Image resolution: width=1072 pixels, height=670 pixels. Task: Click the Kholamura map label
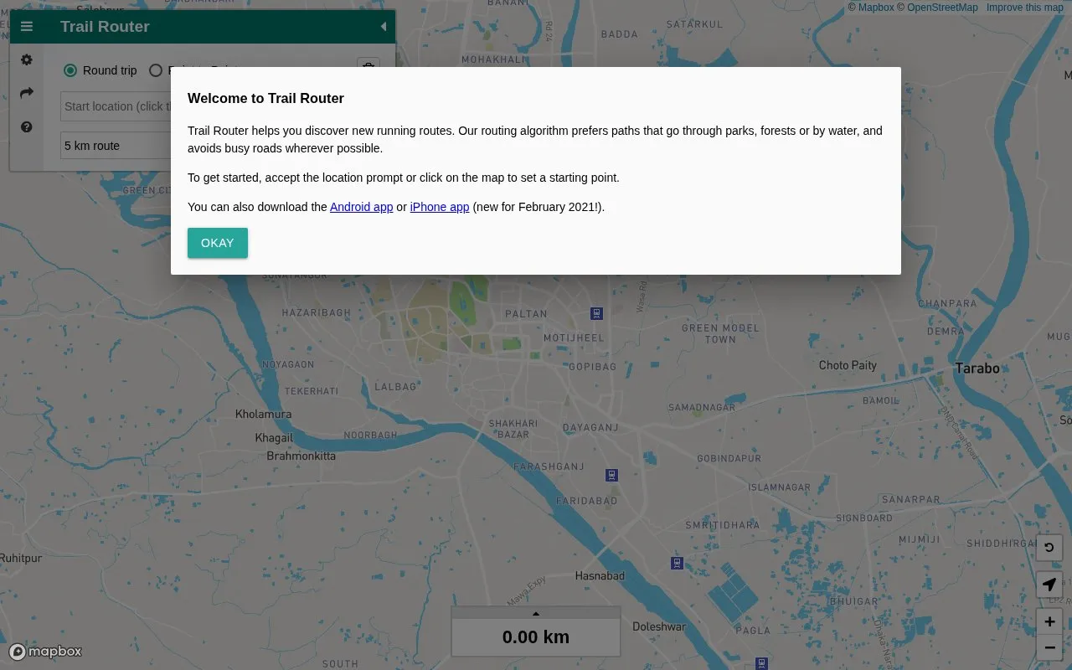pyautogui.click(x=264, y=415)
